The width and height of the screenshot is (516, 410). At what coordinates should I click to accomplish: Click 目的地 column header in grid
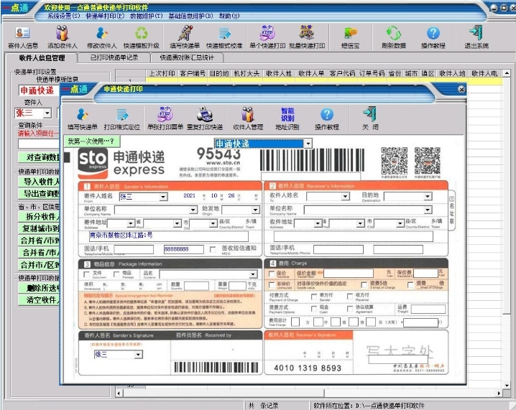click(x=219, y=73)
